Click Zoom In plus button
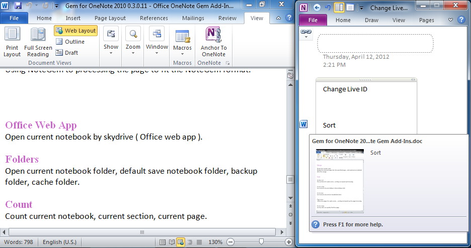 [288, 242]
